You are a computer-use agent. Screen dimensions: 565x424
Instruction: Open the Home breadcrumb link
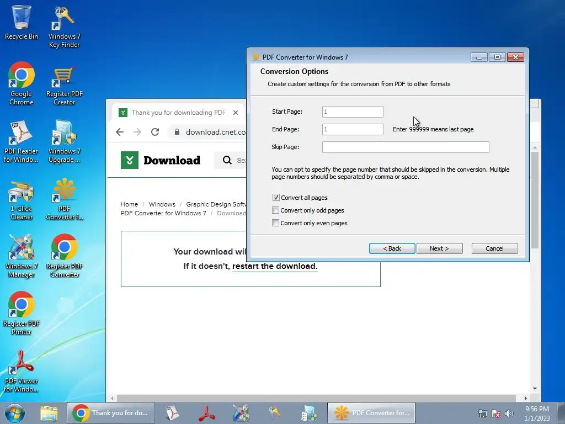click(x=129, y=204)
